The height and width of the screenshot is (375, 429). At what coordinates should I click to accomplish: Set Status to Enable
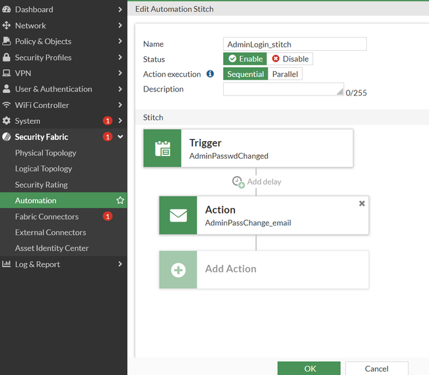(x=246, y=59)
